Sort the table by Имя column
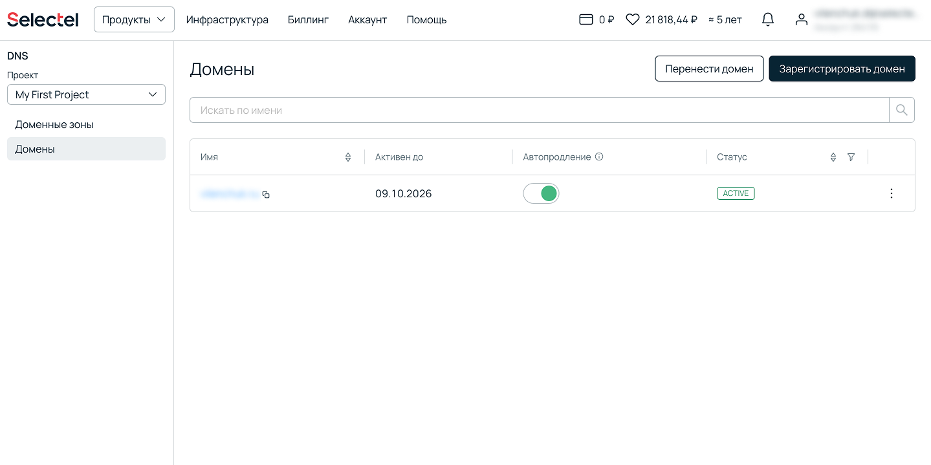This screenshot has width=931, height=465. 348,157
